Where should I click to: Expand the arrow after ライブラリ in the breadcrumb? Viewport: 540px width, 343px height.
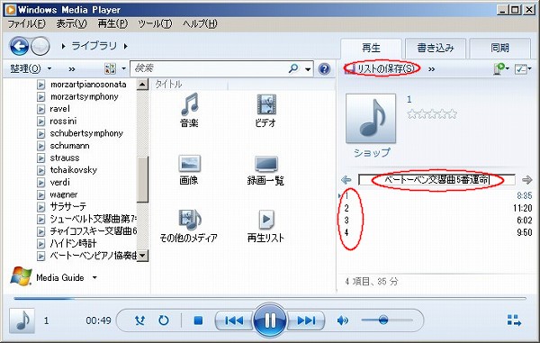126,46
